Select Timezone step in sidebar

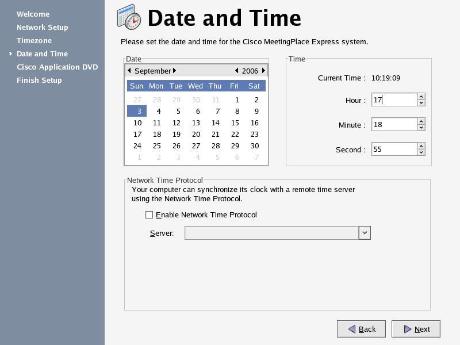pyautogui.click(x=34, y=40)
